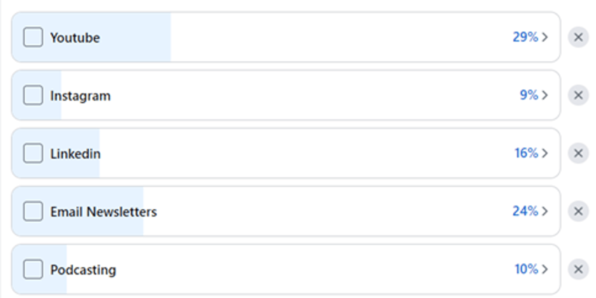
Task: Enable the Email Newsletters checkbox
Action: (33, 211)
